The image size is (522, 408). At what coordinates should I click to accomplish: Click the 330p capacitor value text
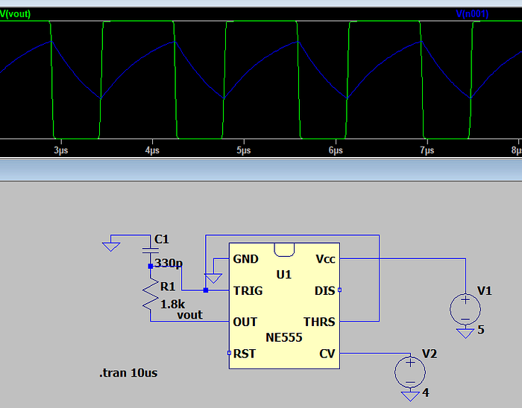[x=169, y=264]
